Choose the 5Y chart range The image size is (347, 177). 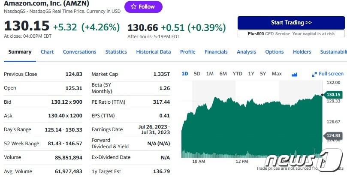[263, 74]
